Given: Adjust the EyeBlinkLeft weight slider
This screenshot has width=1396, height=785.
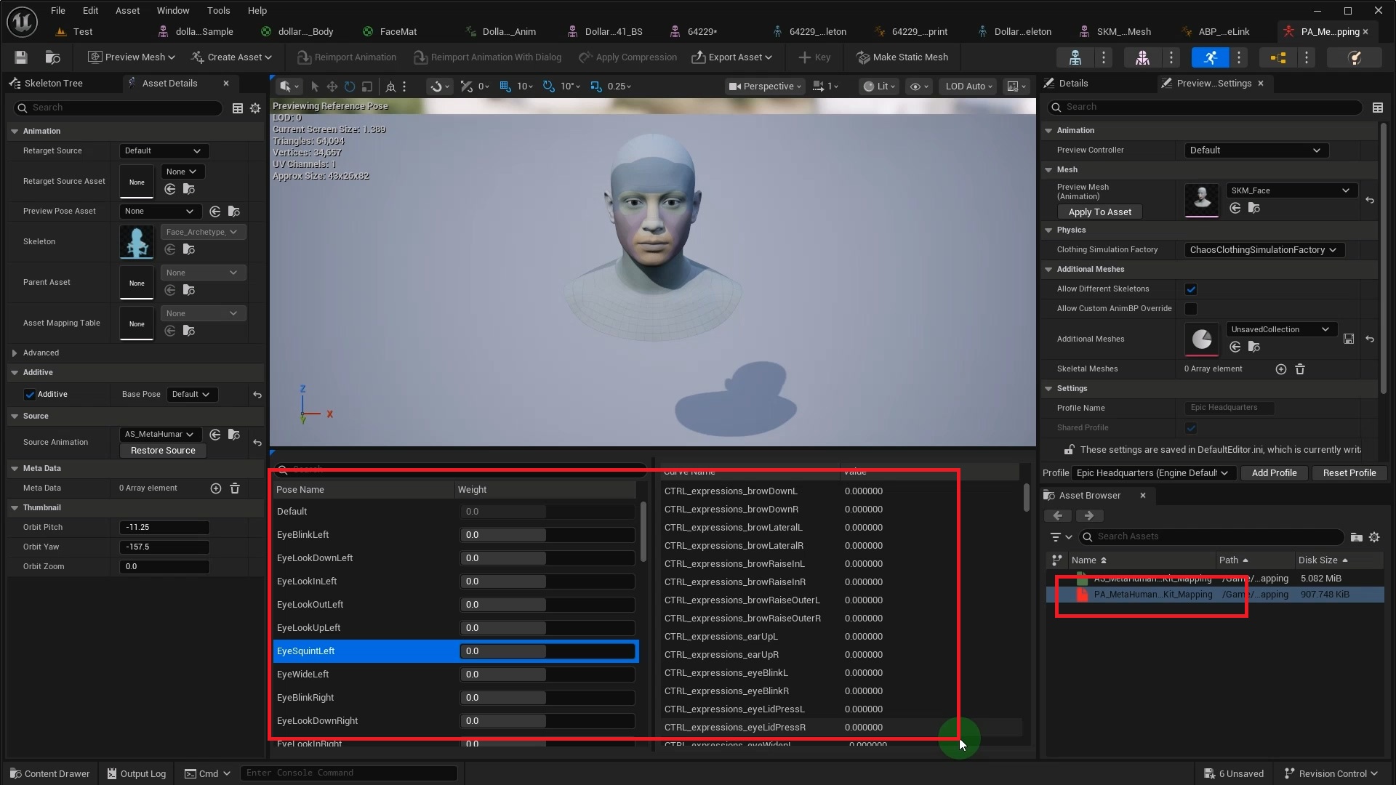Looking at the screenshot, I should (x=546, y=534).
